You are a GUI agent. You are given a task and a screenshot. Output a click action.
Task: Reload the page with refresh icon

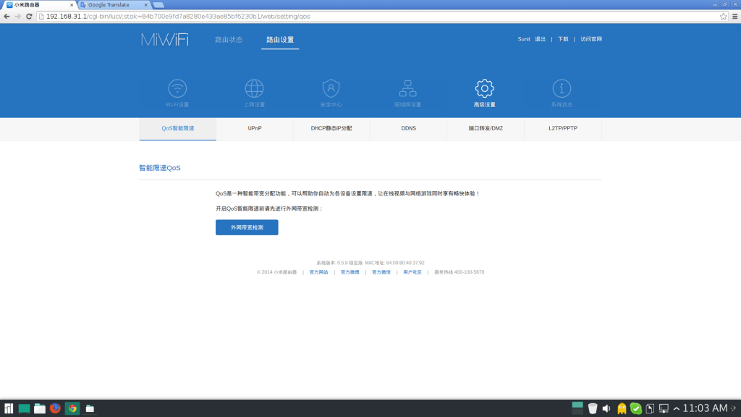tap(29, 16)
